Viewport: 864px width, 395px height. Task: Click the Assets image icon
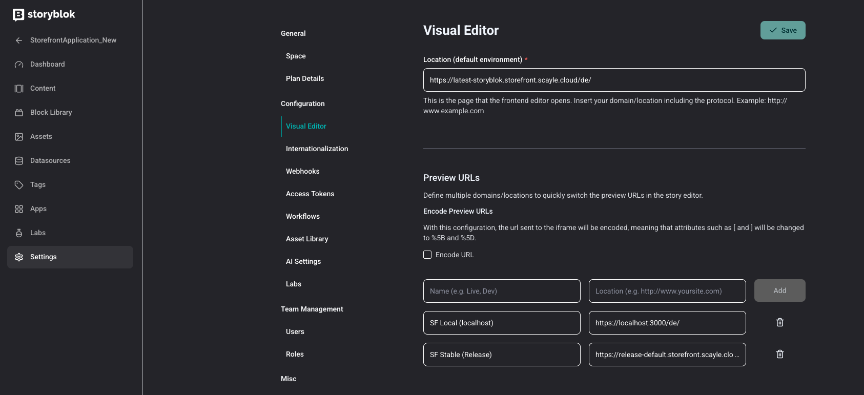tap(19, 137)
